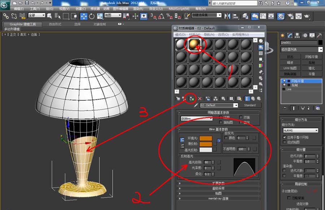
Task: Click Show Shaded Material in Viewport icon
Action: (239, 99)
